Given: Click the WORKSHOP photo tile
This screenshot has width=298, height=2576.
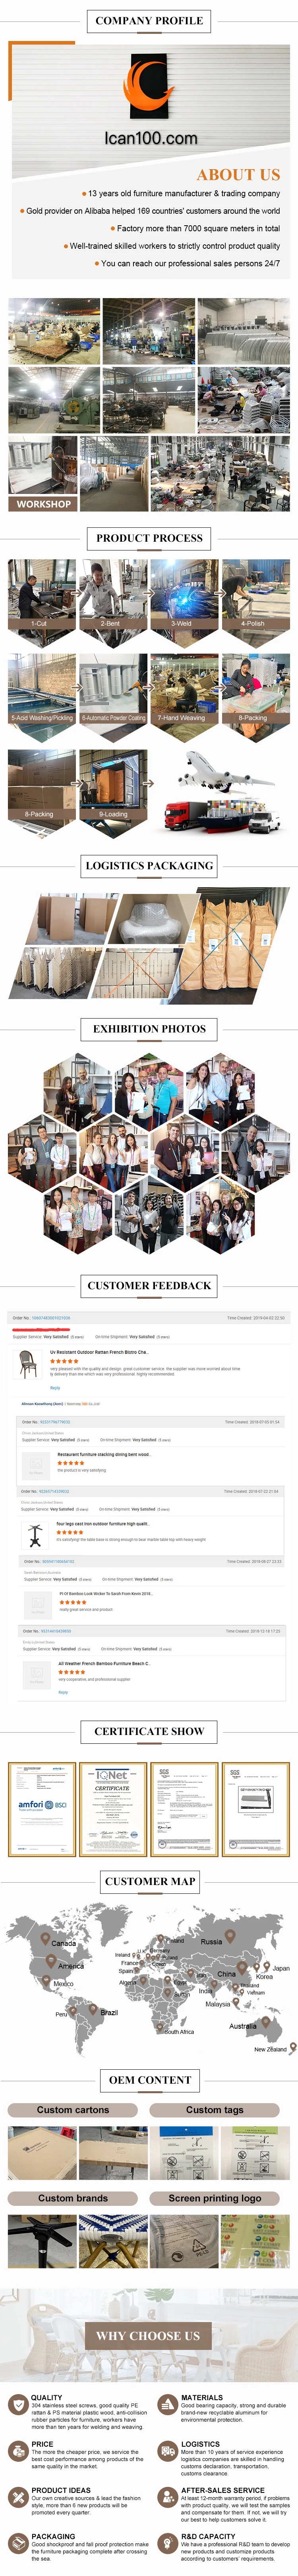Looking at the screenshot, I should tap(42, 474).
